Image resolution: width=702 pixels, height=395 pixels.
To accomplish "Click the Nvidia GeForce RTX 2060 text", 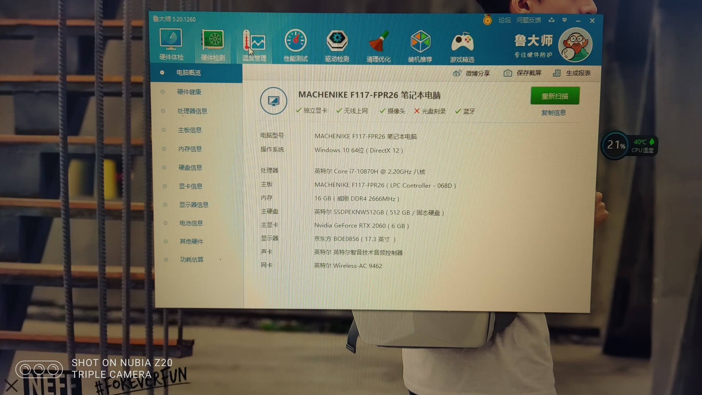I will point(362,226).
